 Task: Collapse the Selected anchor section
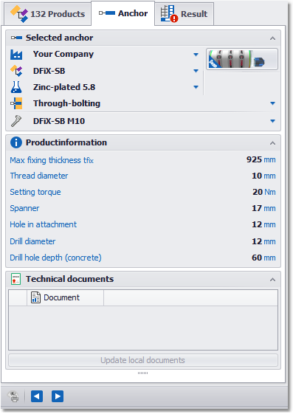click(x=272, y=38)
